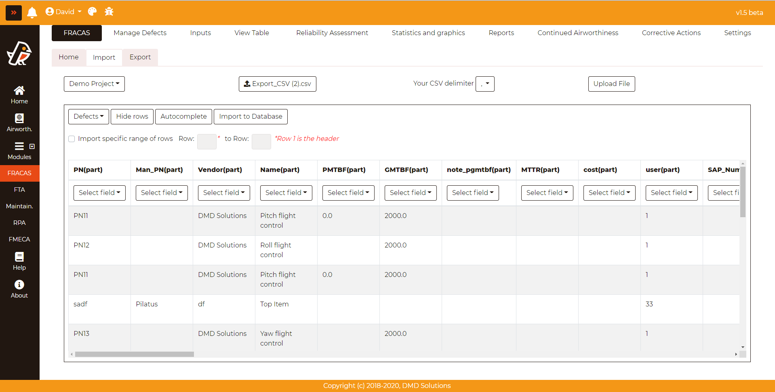Click the starting Row number input field

[x=206, y=142]
